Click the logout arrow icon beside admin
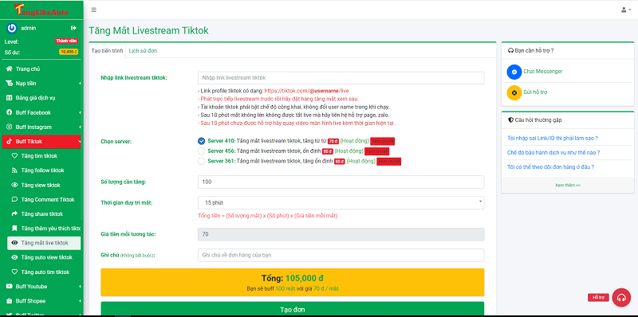638x317 pixels. 73,28
